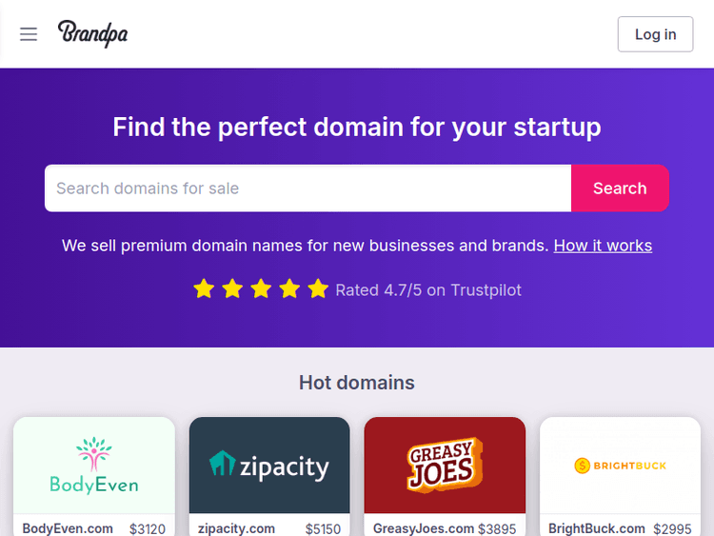Viewport: 714px width, 536px height.
Task: Open the BrightBuck logo card
Action: point(620,465)
